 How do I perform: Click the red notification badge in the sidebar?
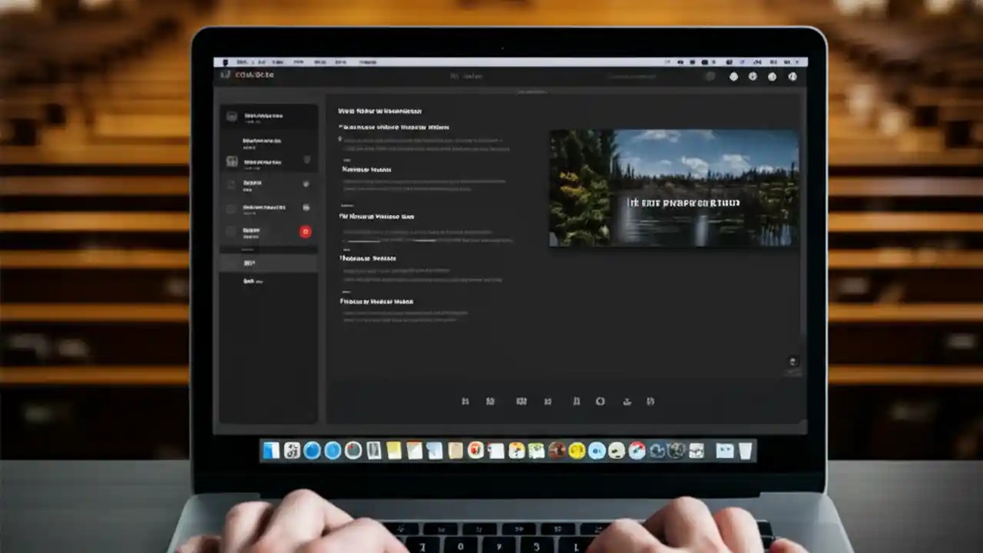pos(305,231)
